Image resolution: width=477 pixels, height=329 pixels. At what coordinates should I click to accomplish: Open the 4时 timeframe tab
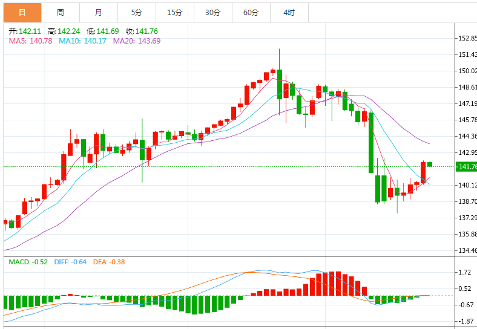[289, 13]
